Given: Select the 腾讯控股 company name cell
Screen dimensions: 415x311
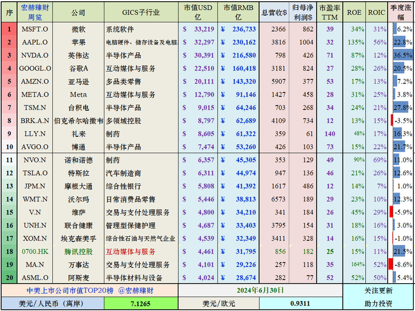Looking at the screenshot, I should (x=78, y=252).
